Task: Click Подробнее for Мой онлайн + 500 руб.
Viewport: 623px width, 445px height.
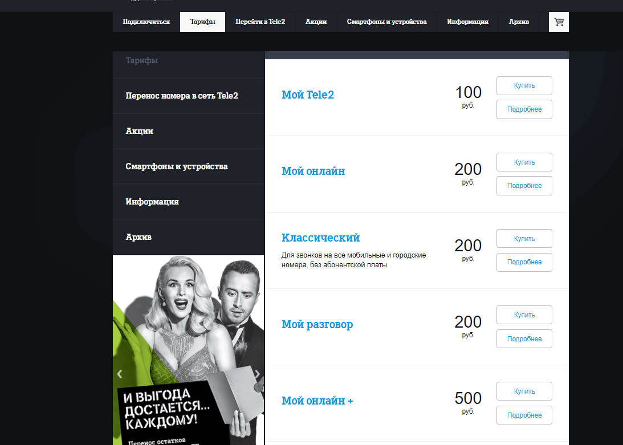Action: click(524, 415)
